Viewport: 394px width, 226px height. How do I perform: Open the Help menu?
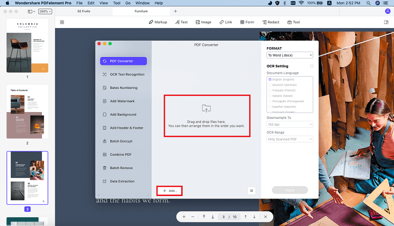pyautogui.click(x=159, y=3)
